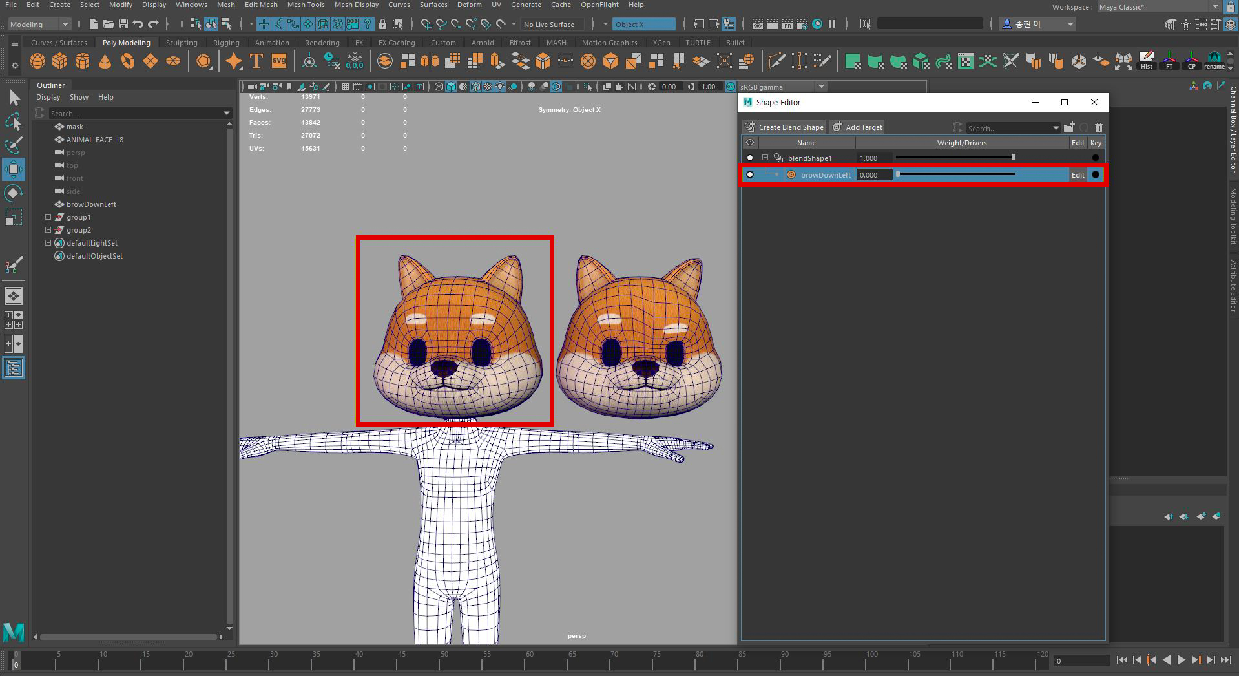Choose the Select tool arrow in toolbox
This screenshot has width=1239, height=676.
(x=14, y=98)
